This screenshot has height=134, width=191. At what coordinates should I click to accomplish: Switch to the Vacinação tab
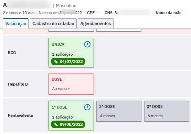[x=16, y=23]
